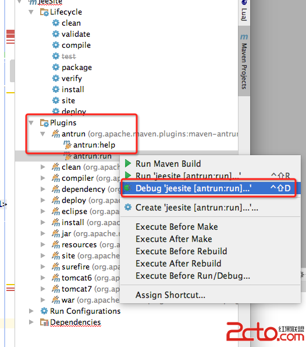Click the compiler plugin icon
The height and width of the screenshot is (347, 306).
tap(56, 178)
